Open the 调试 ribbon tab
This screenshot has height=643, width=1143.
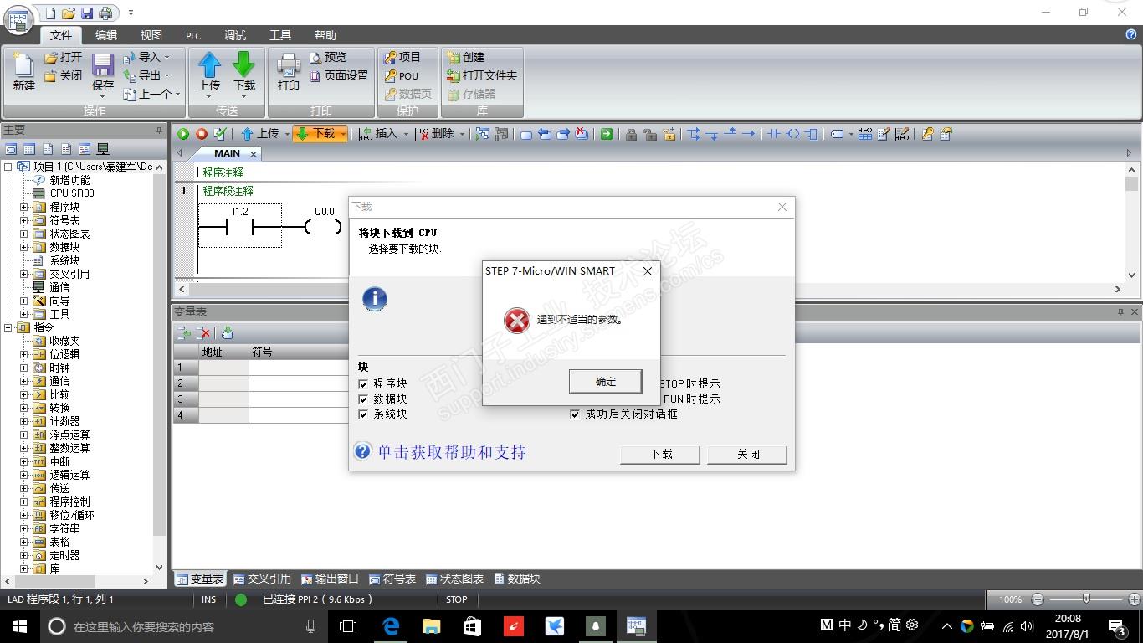point(235,35)
